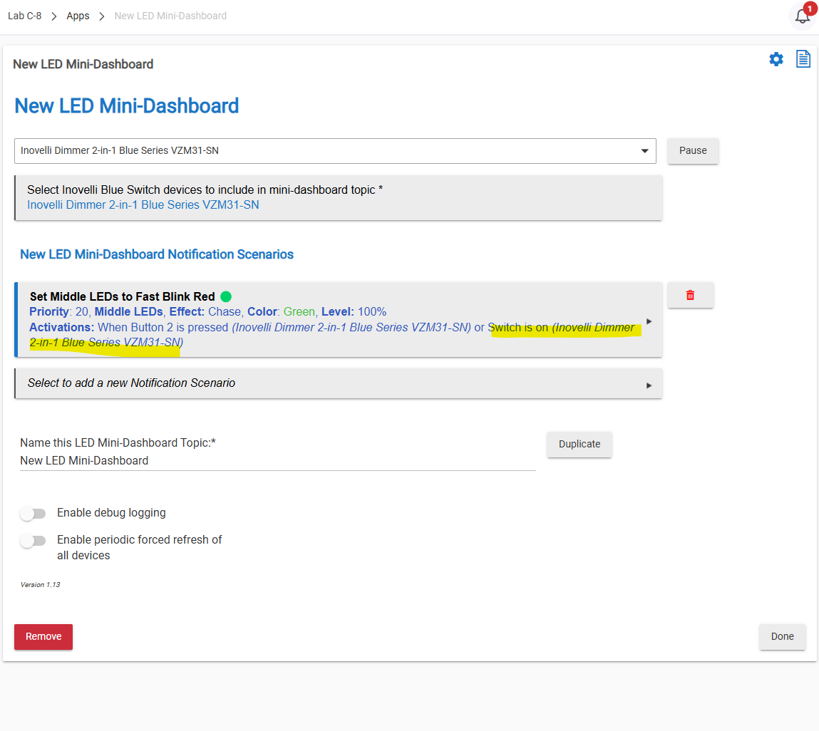The height and width of the screenshot is (731, 819).
Task: Open the app documentation page icon
Action: tap(803, 59)
